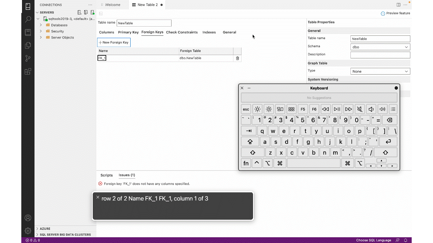
Task: Select the Search icon in the sidebar
Action: pos(28,19)
